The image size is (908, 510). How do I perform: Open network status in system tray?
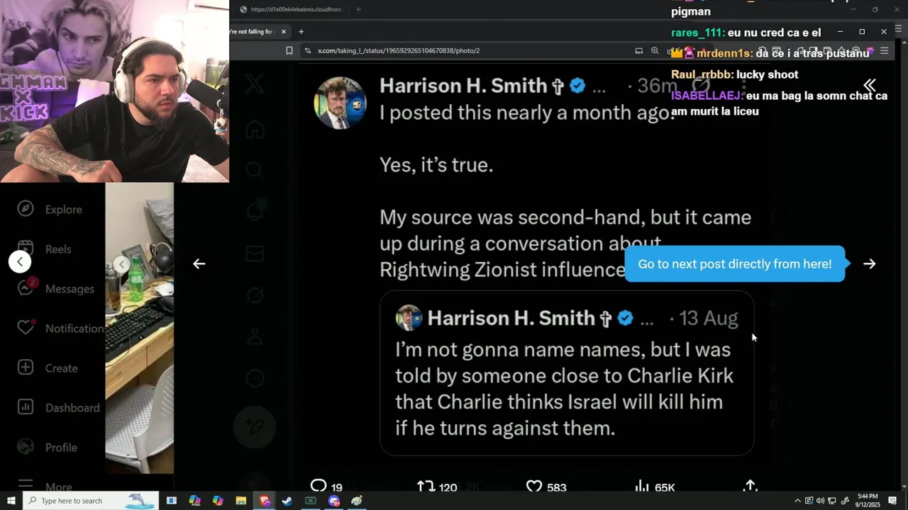832,501
